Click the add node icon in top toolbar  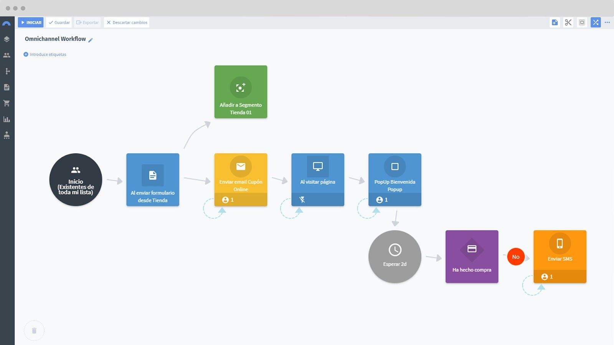pos(555,22)
